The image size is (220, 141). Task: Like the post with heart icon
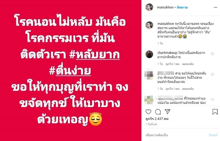pos(148,112)
